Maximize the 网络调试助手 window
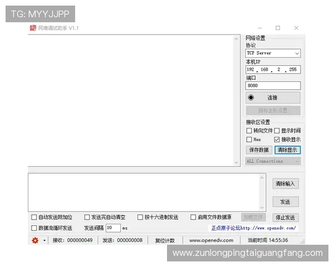 tap(278, 28)
